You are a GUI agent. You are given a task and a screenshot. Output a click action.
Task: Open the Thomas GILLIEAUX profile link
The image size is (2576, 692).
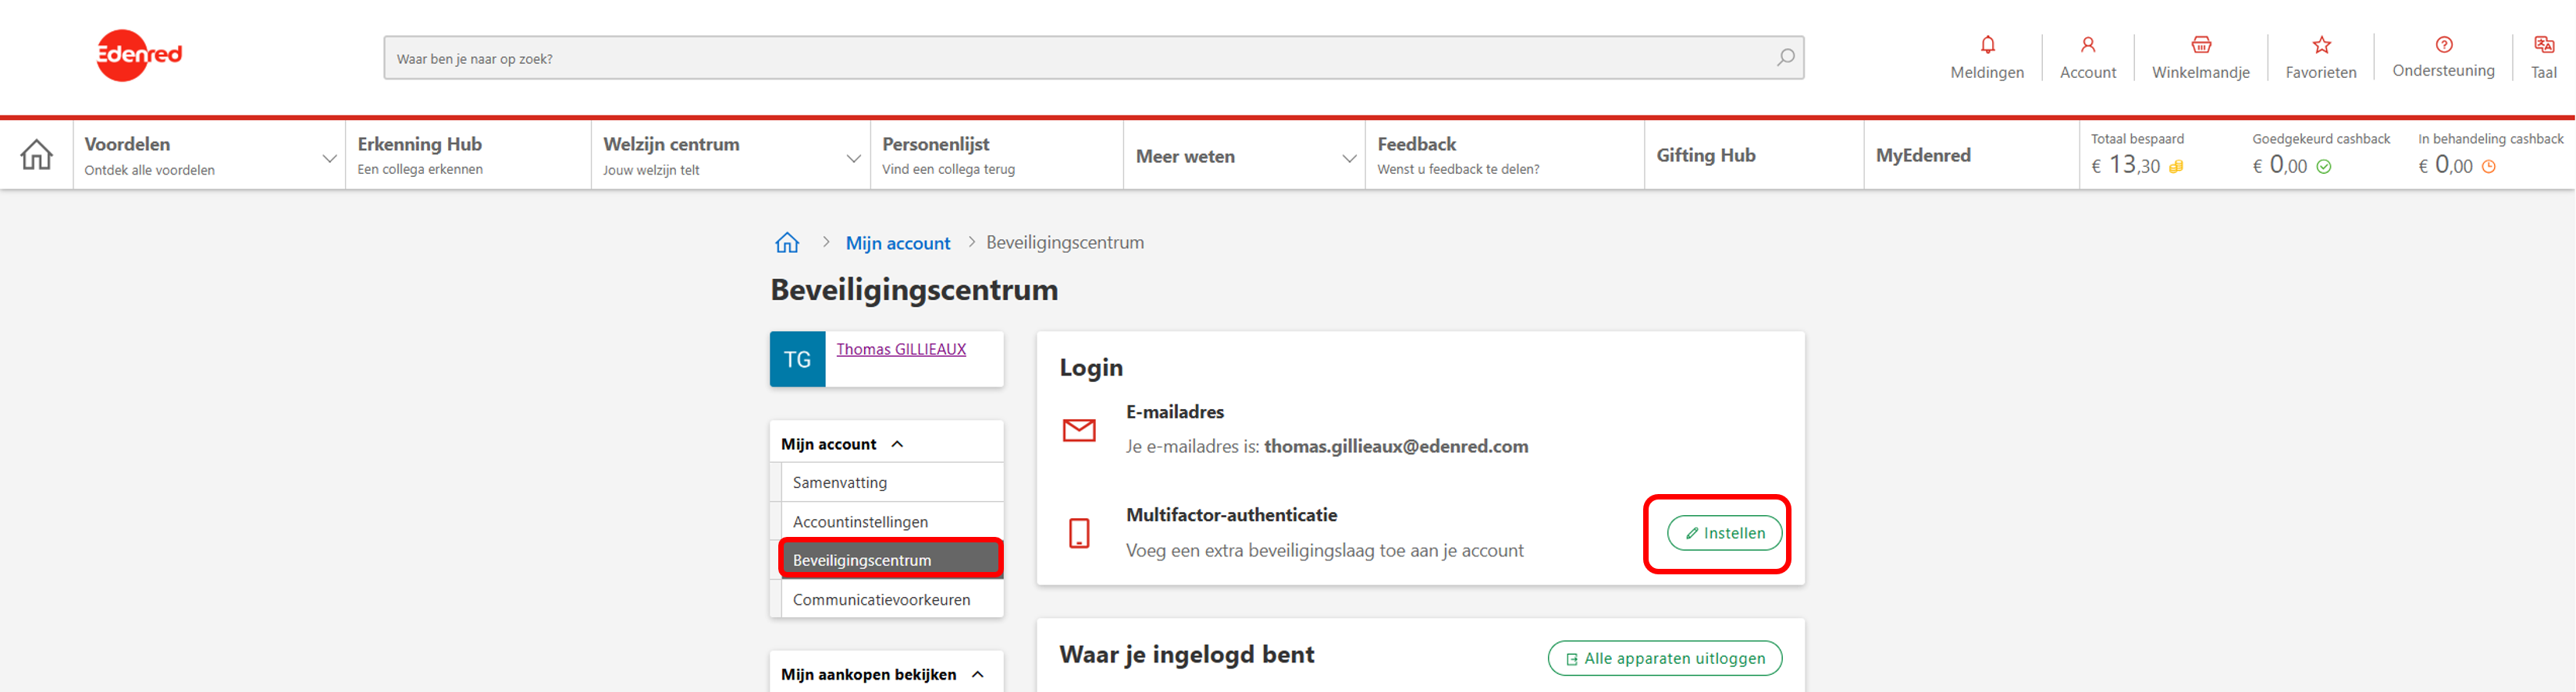[x=901, y=349]
